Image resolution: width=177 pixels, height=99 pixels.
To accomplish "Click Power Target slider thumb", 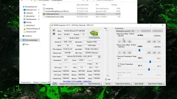I will click(150, 62).
